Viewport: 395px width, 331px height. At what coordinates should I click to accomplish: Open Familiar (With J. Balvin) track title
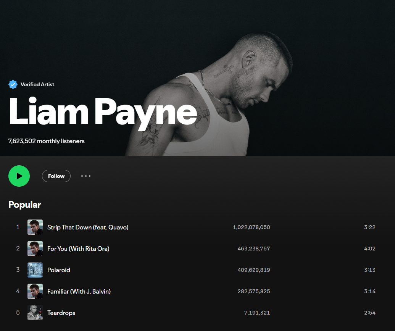tap(79, 291)
